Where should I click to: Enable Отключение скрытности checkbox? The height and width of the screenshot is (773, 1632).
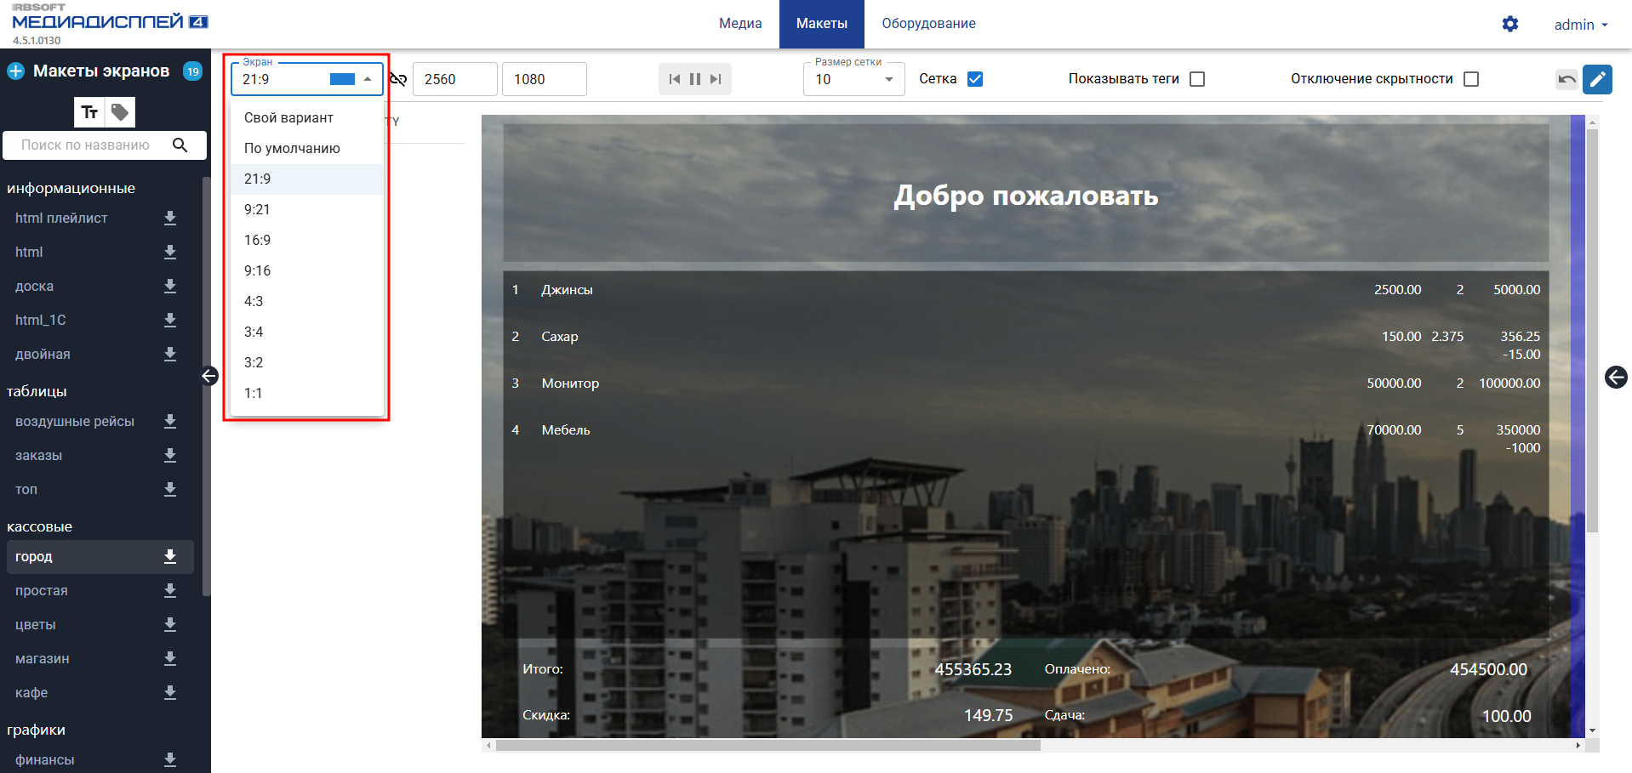point(1471,79)
